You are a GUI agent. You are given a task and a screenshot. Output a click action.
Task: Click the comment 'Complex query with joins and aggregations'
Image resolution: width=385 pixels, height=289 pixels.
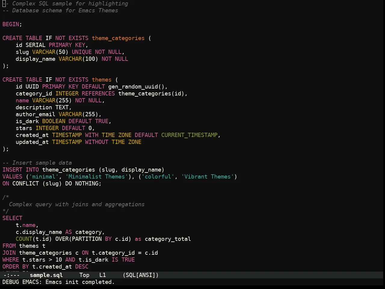[77, 204]
